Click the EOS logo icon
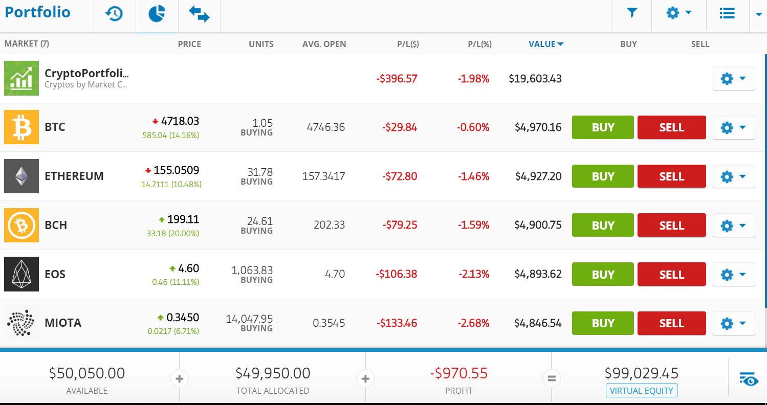 pos(21,274)
